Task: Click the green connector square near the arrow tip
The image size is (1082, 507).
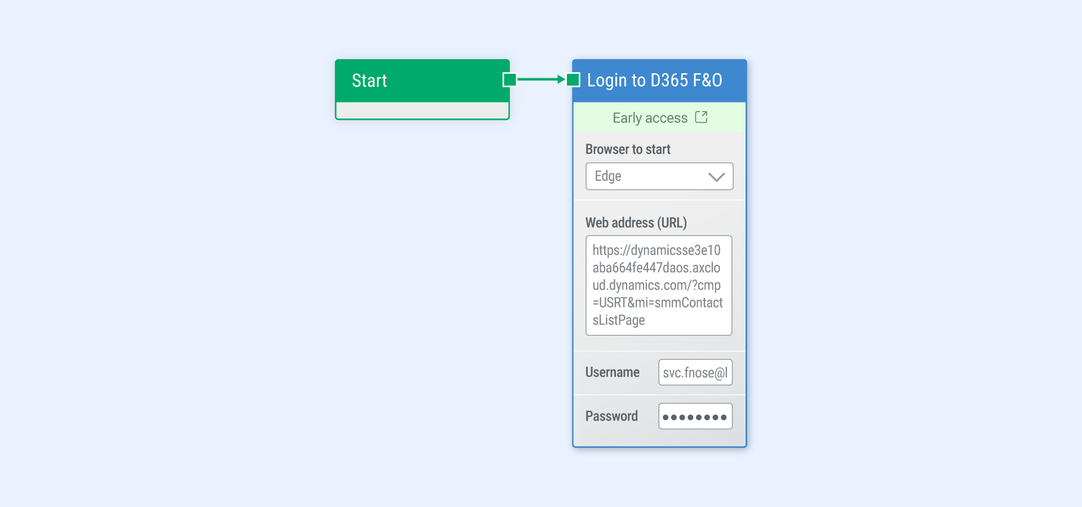Action: 573,80
